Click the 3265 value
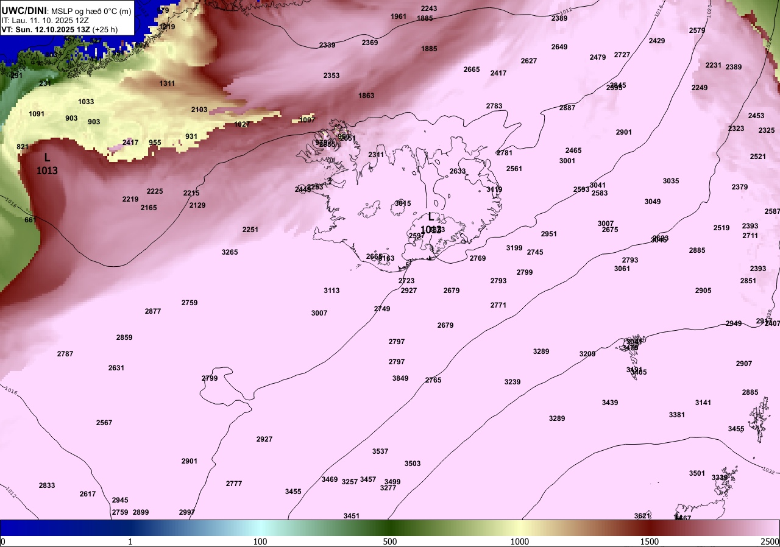Image resolution: width=780 pixels, height=547 pixels. coord(230,252)
